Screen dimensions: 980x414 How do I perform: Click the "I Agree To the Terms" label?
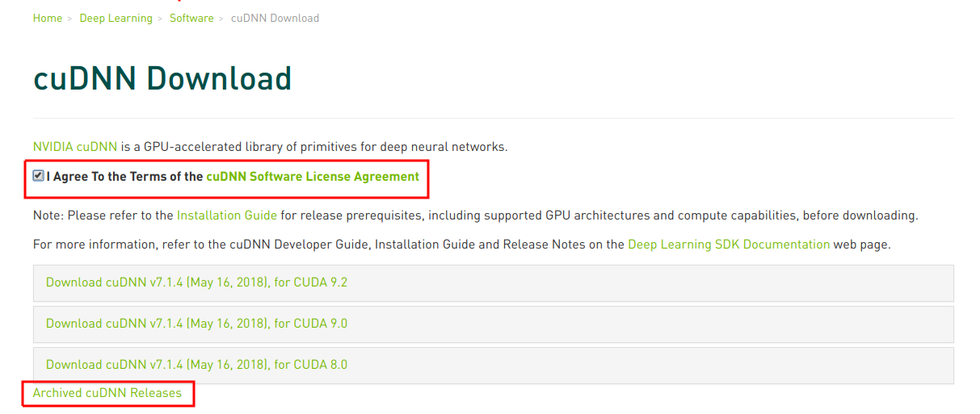(x=124, y=177)
